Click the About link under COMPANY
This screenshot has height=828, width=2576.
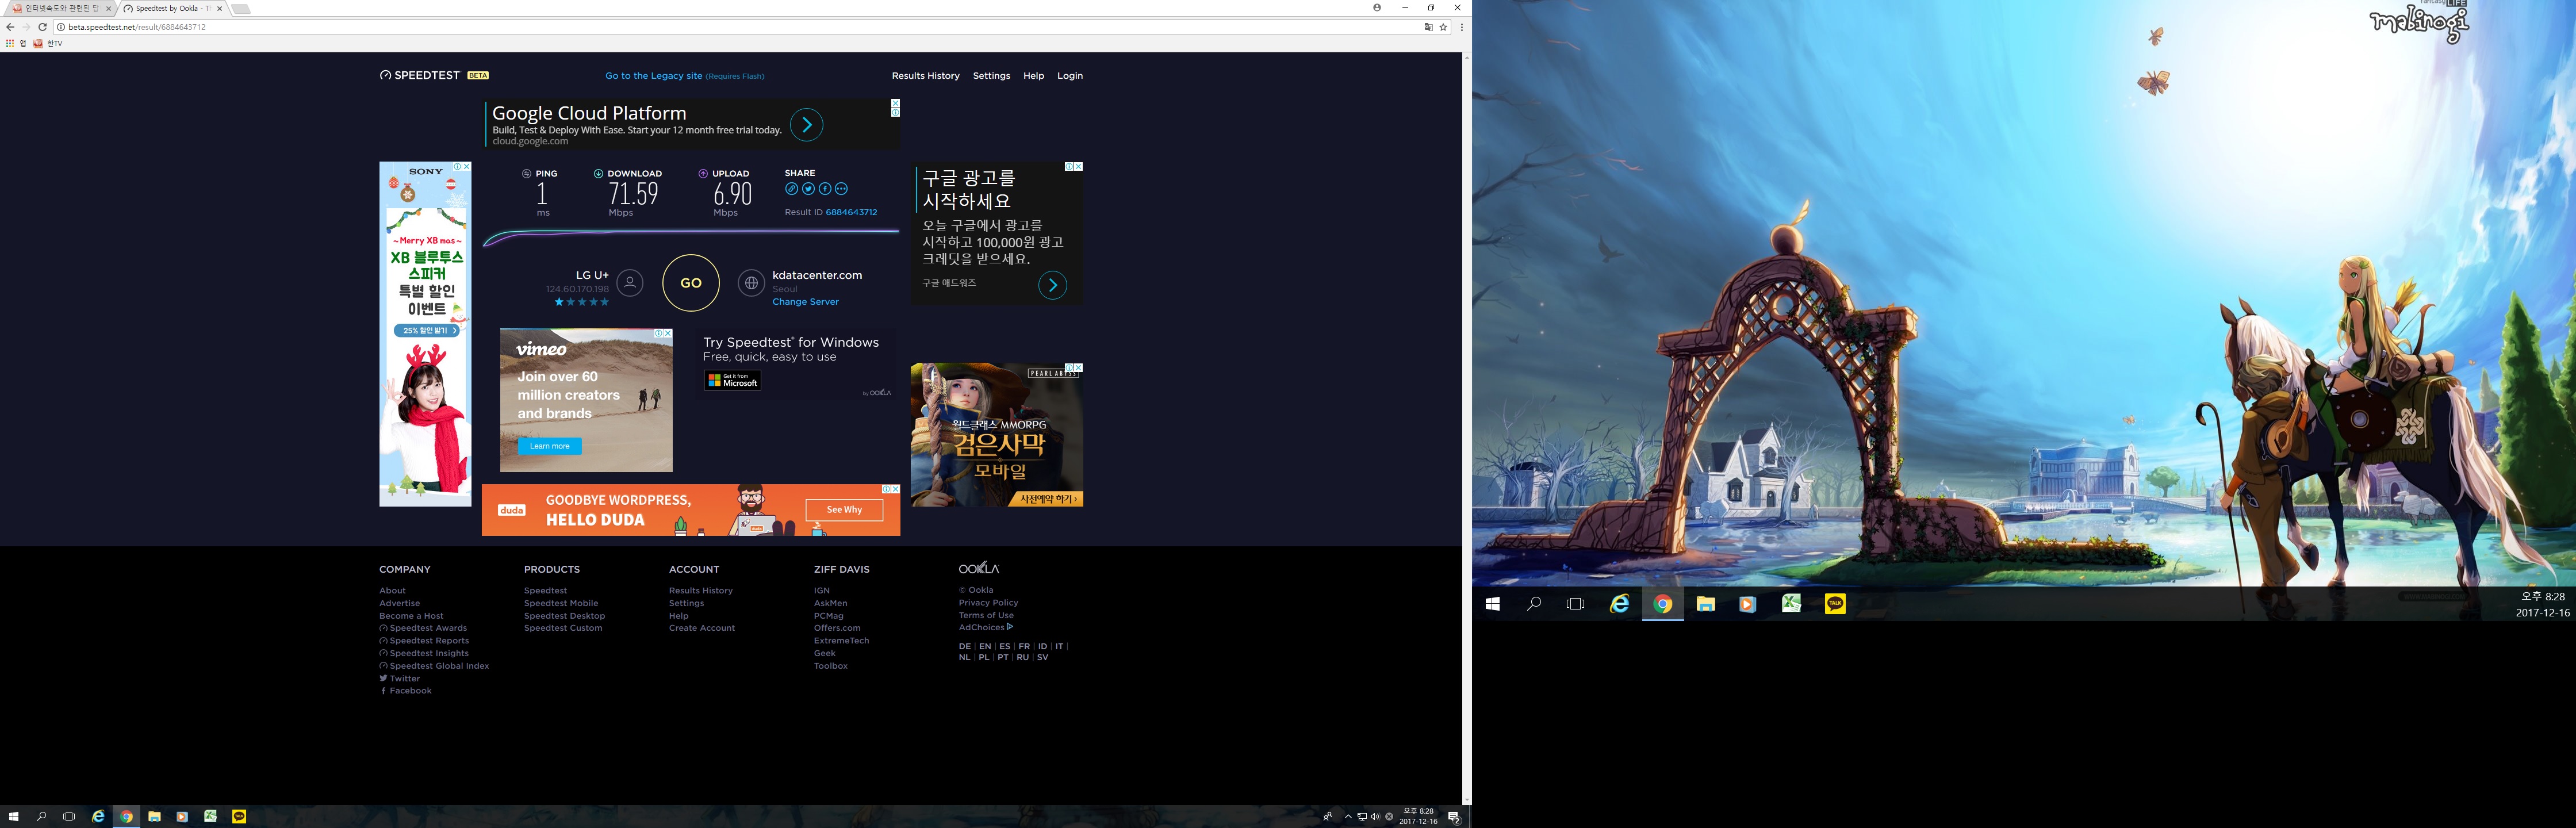coord(392,591)
